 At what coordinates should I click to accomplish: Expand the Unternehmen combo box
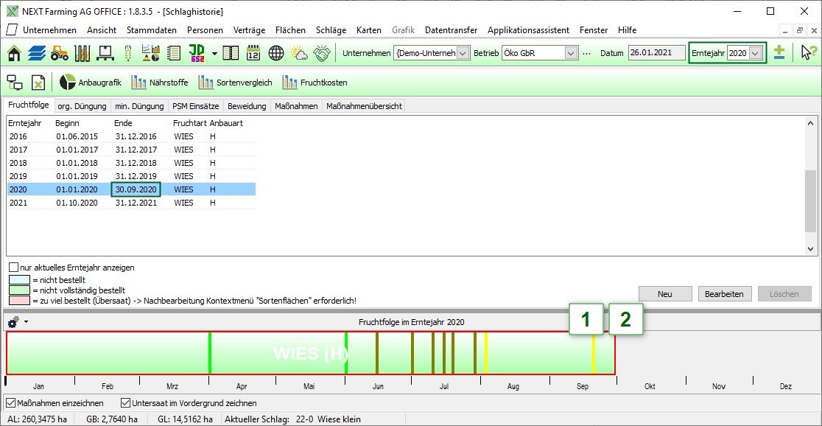click(x=463, y=53)
